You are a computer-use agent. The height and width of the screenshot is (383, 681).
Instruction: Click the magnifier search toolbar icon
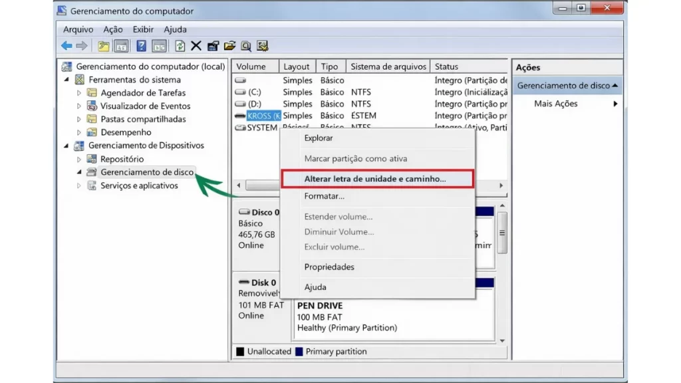tap(246, 46)
